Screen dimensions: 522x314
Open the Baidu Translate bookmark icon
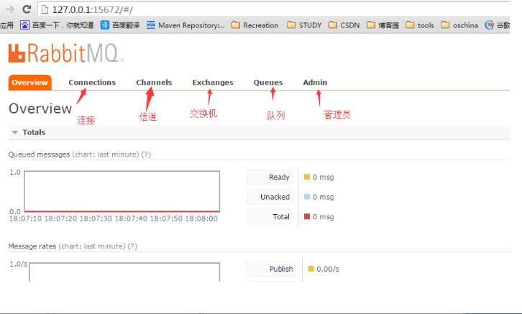tap(105, 25)
